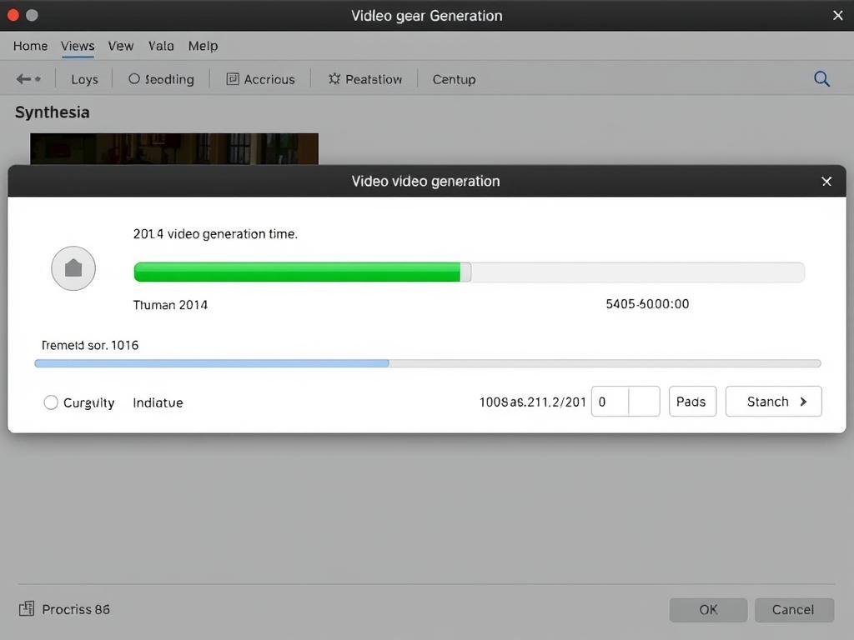Close the Video video generation dialog

826,181
